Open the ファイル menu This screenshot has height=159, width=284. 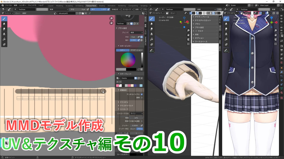[x=8, y=5]
